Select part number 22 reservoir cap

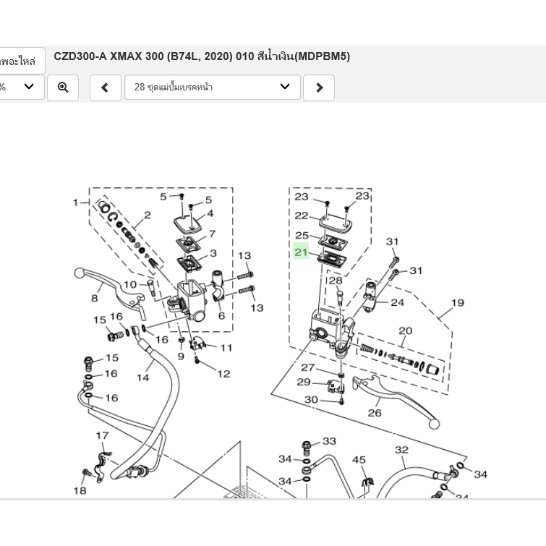[x=302, y=216]
